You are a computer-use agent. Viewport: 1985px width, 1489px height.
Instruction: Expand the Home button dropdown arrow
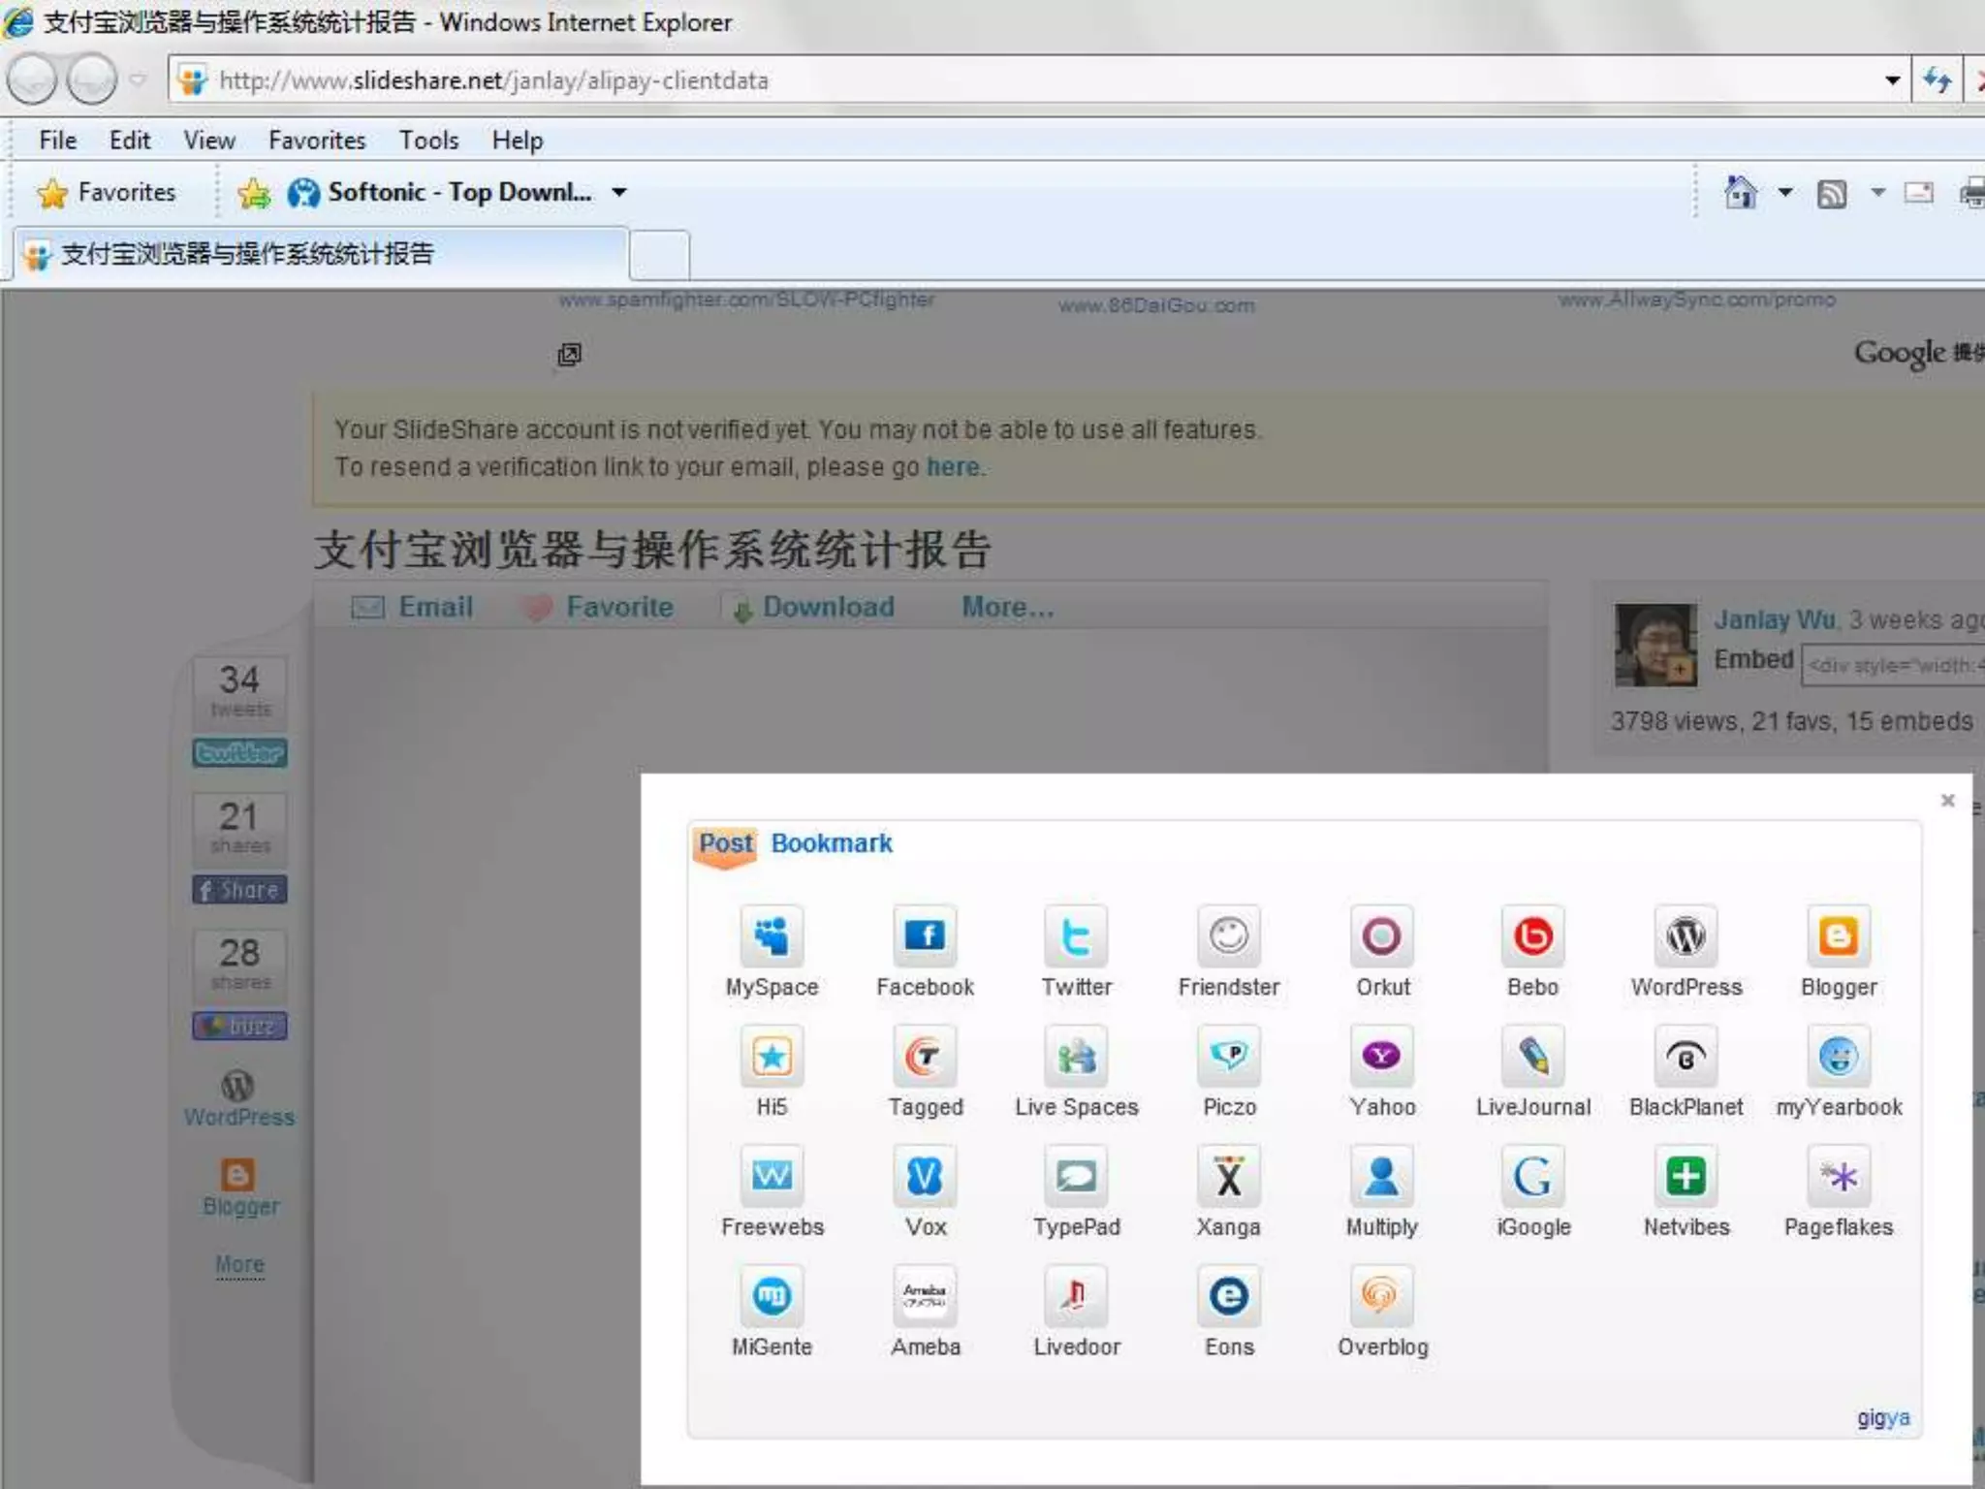(1784, 192)
